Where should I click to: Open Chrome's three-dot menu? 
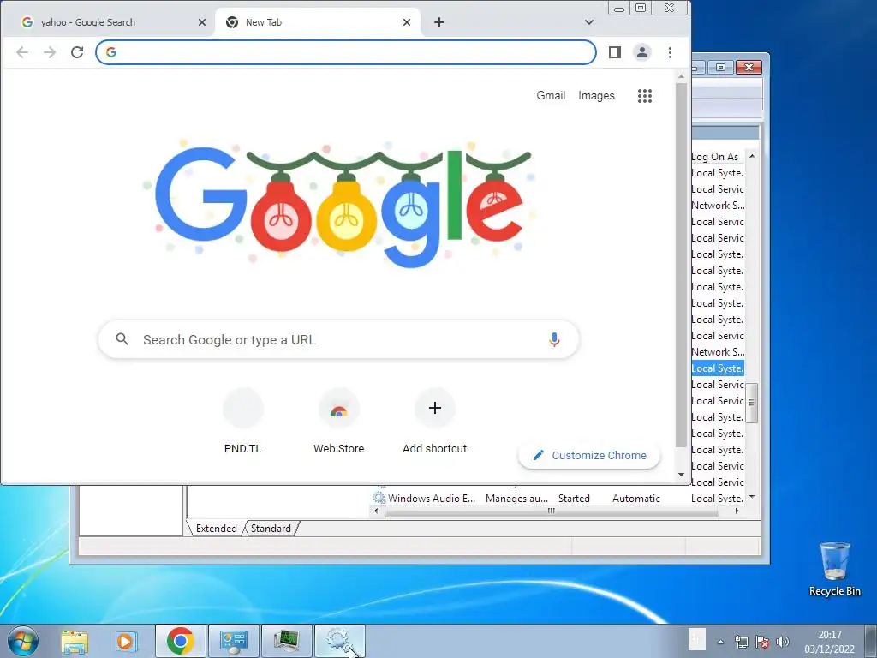(670, 52)
